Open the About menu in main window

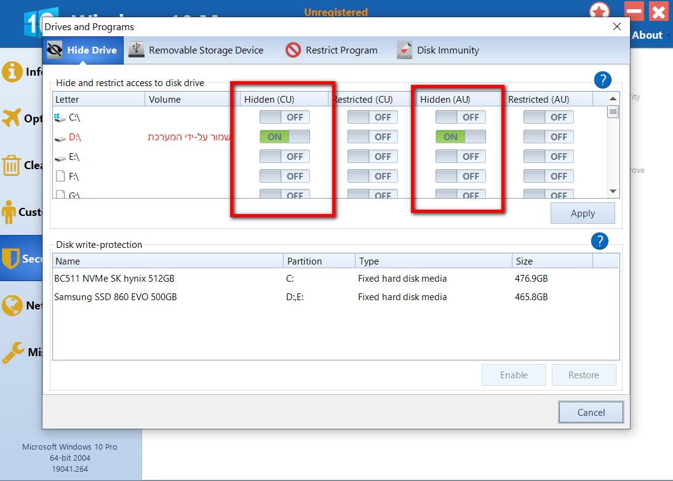pos(650,35)
